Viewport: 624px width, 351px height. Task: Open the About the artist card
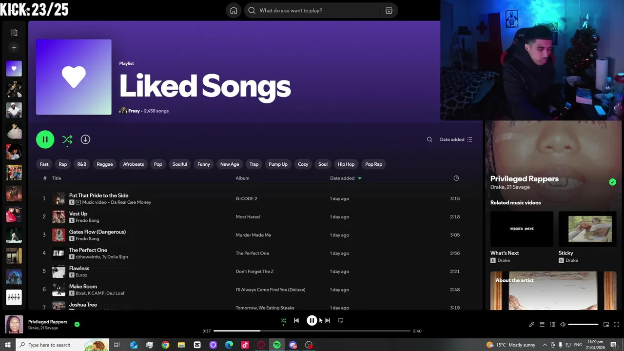(553, 291)
